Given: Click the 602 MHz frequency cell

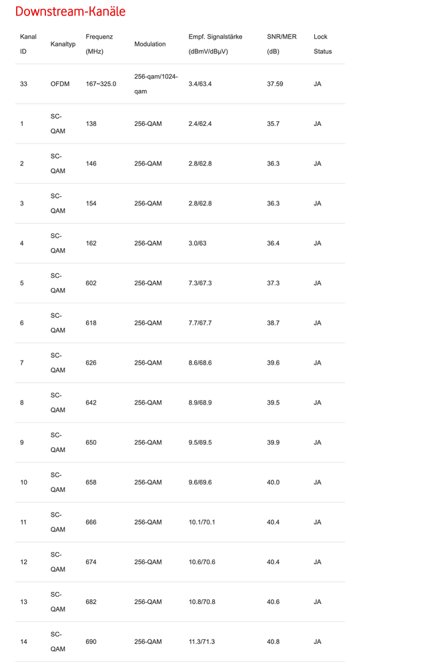Looking at the screenshot, I should coord(91,283).
